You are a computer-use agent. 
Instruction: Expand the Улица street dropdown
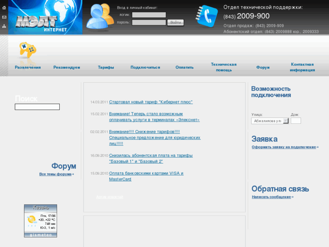270,121
